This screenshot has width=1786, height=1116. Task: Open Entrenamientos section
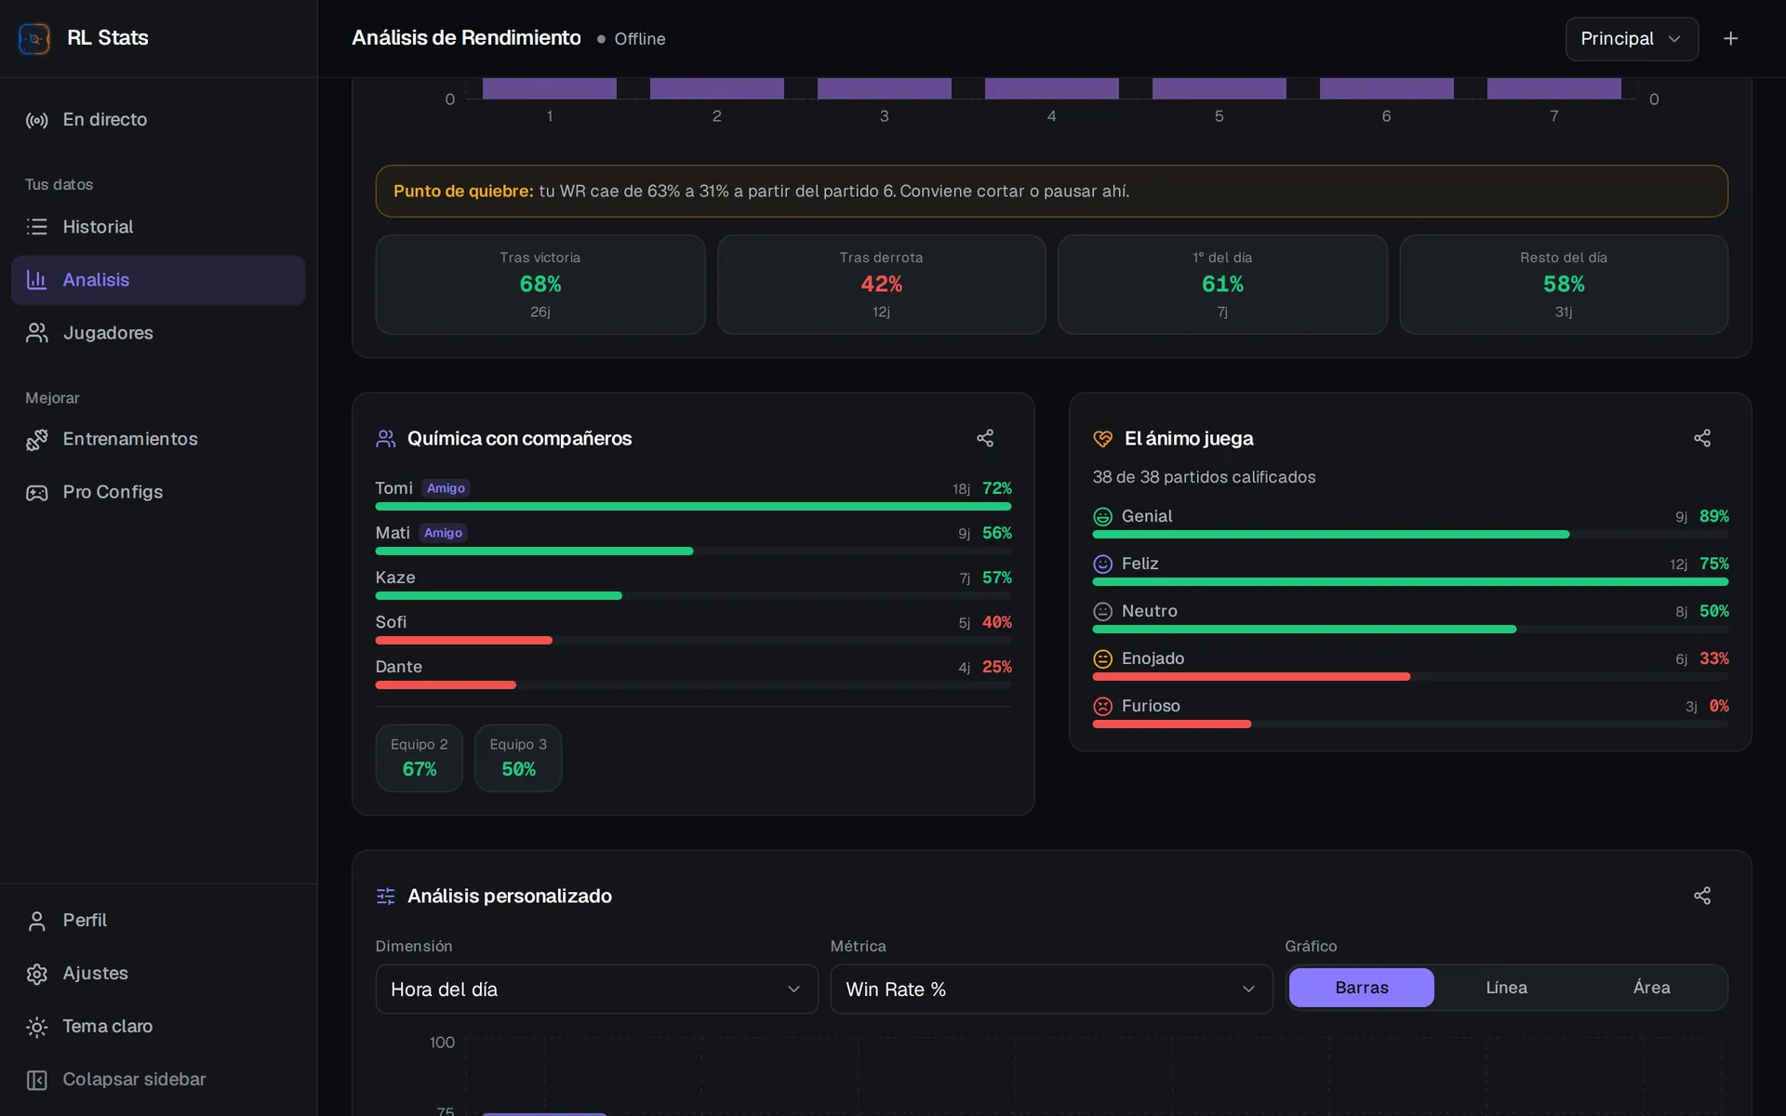coord(158,439)
